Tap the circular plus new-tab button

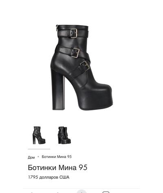[81, 191]
